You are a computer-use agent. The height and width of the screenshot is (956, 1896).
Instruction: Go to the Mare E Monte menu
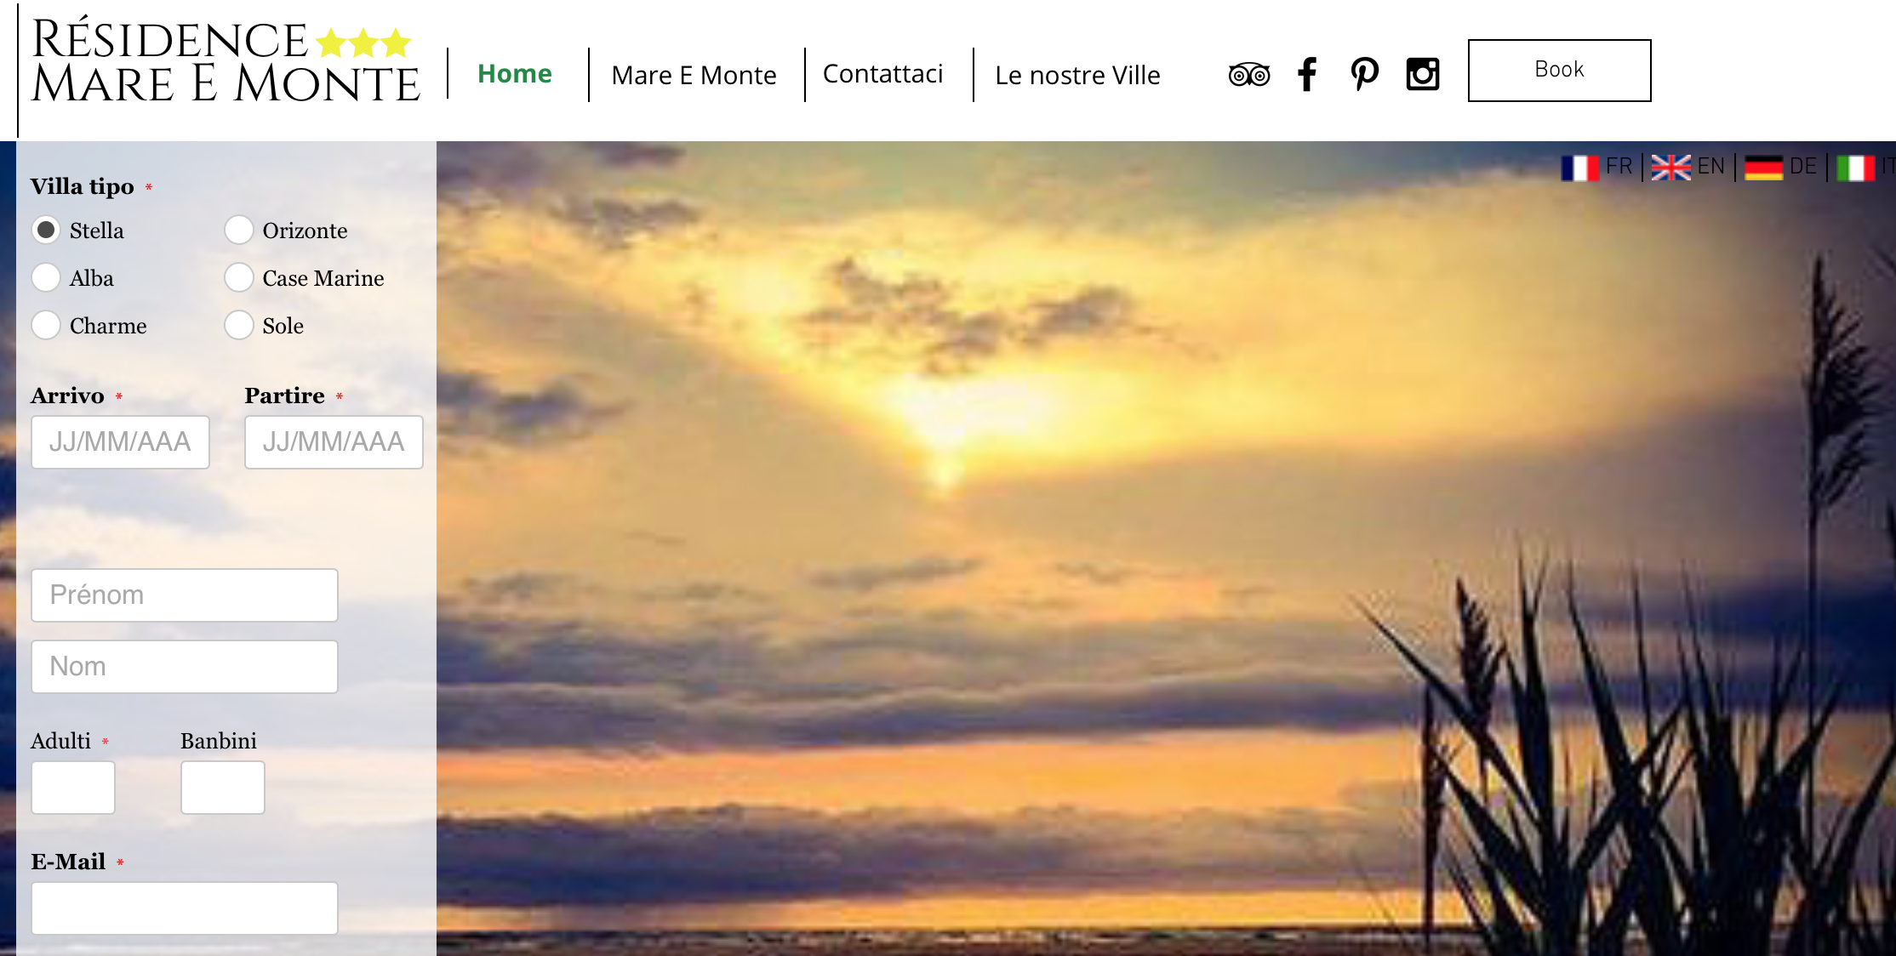pos(694,75)
